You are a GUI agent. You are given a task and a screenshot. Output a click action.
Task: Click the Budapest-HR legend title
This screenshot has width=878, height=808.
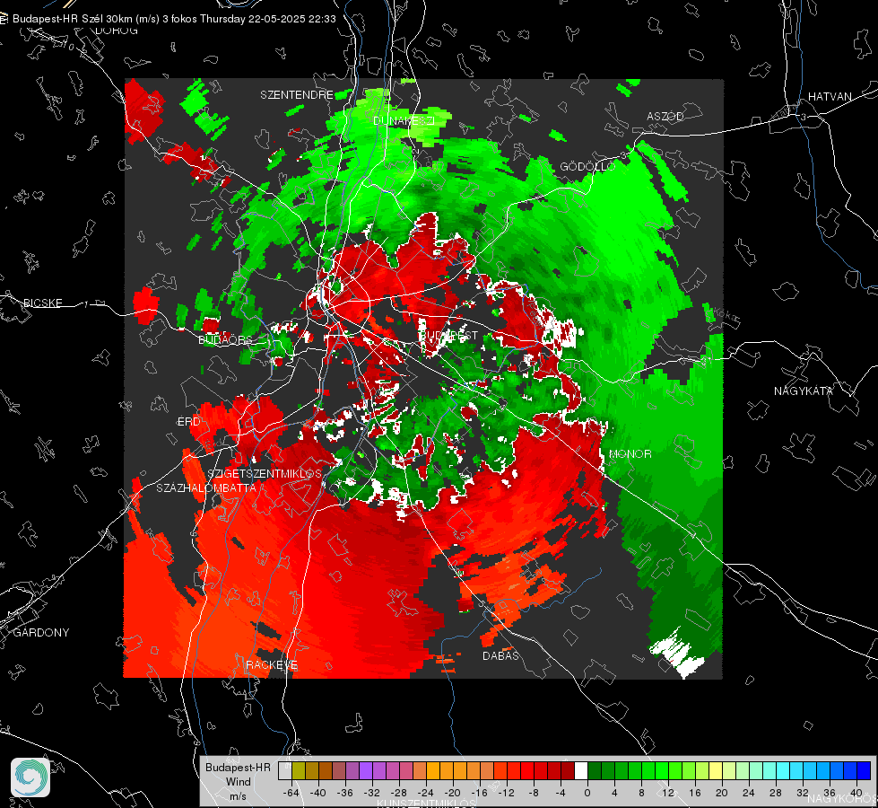click(238, 768)
